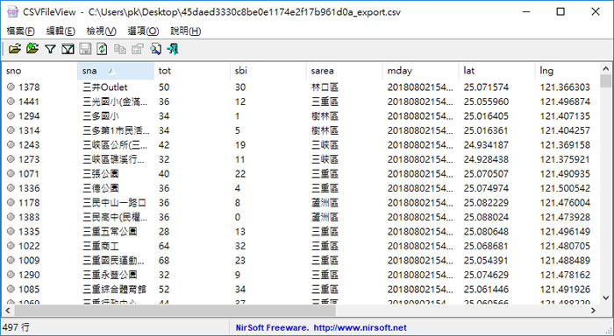Click the 林口區 cell
Screen dimensions: 614x336
(x=325, y=87)
